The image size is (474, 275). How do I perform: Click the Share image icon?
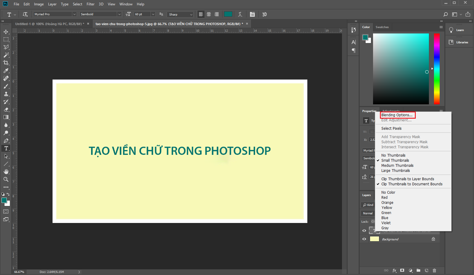point(468,14)
